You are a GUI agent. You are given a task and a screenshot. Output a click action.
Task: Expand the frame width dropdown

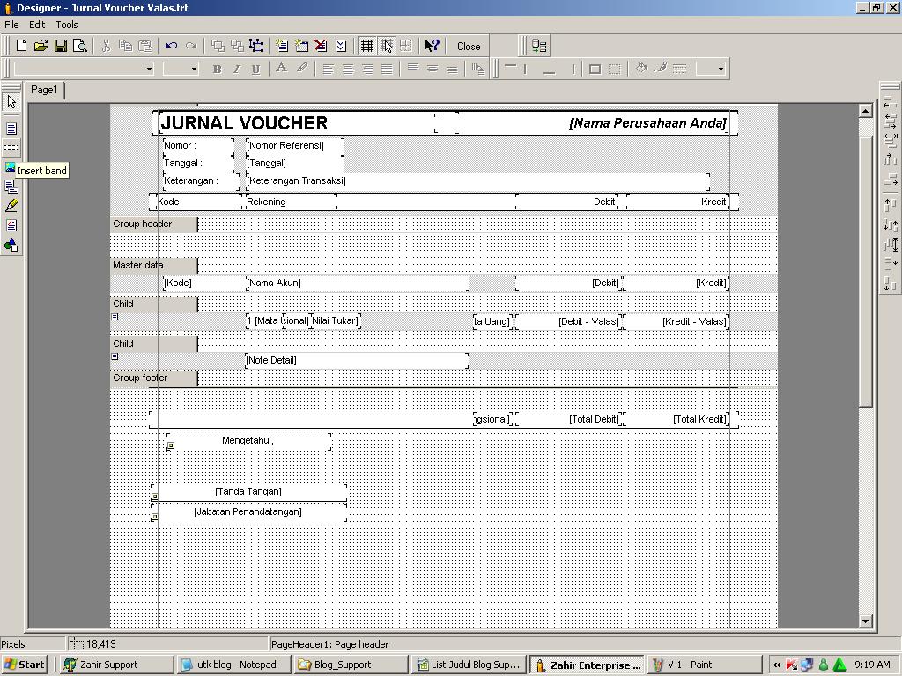click(720, 69)
